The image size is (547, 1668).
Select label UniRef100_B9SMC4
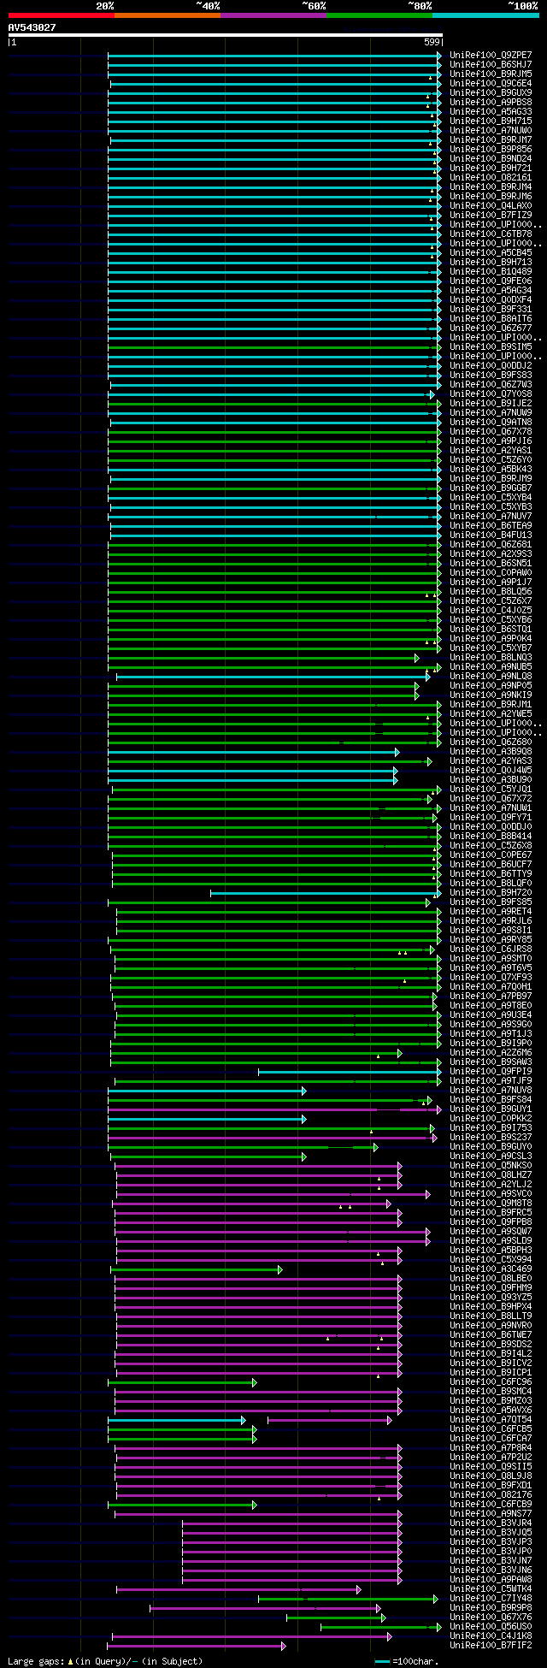point(490,1392)
